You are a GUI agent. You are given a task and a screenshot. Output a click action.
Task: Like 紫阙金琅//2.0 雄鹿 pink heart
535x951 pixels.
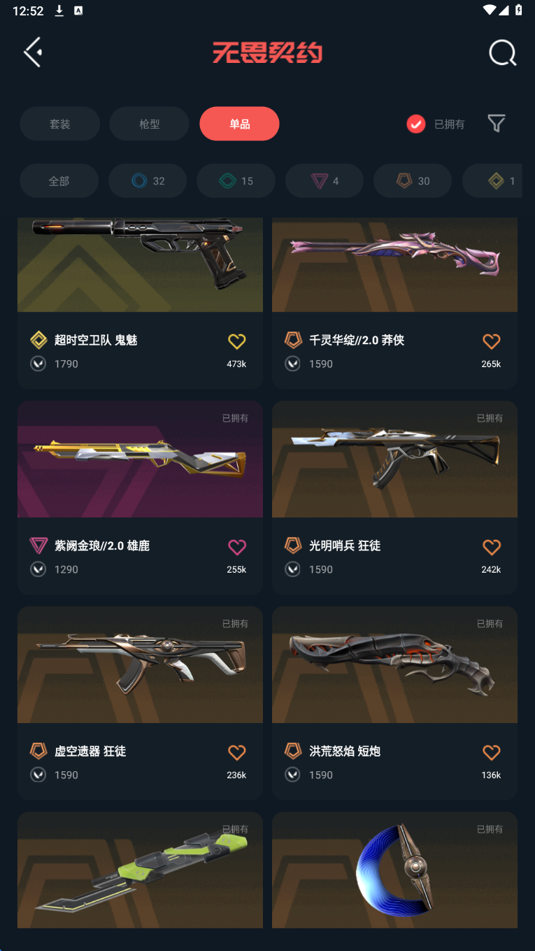coord(237,547)
